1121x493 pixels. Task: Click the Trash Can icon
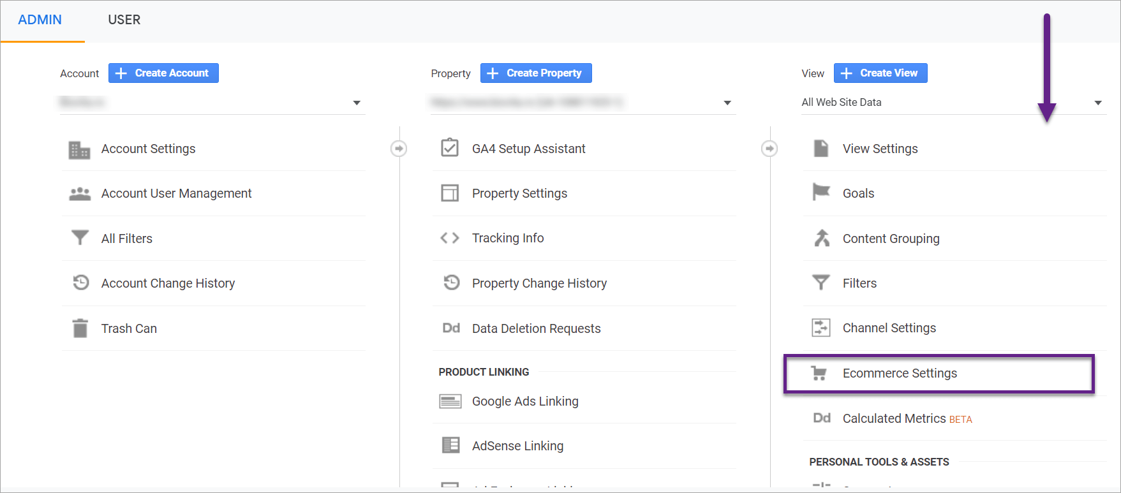tap(80, 328)
